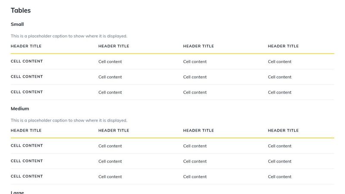
Task: Click last-column cell in Medium table's first row
Action: point(279,146)
